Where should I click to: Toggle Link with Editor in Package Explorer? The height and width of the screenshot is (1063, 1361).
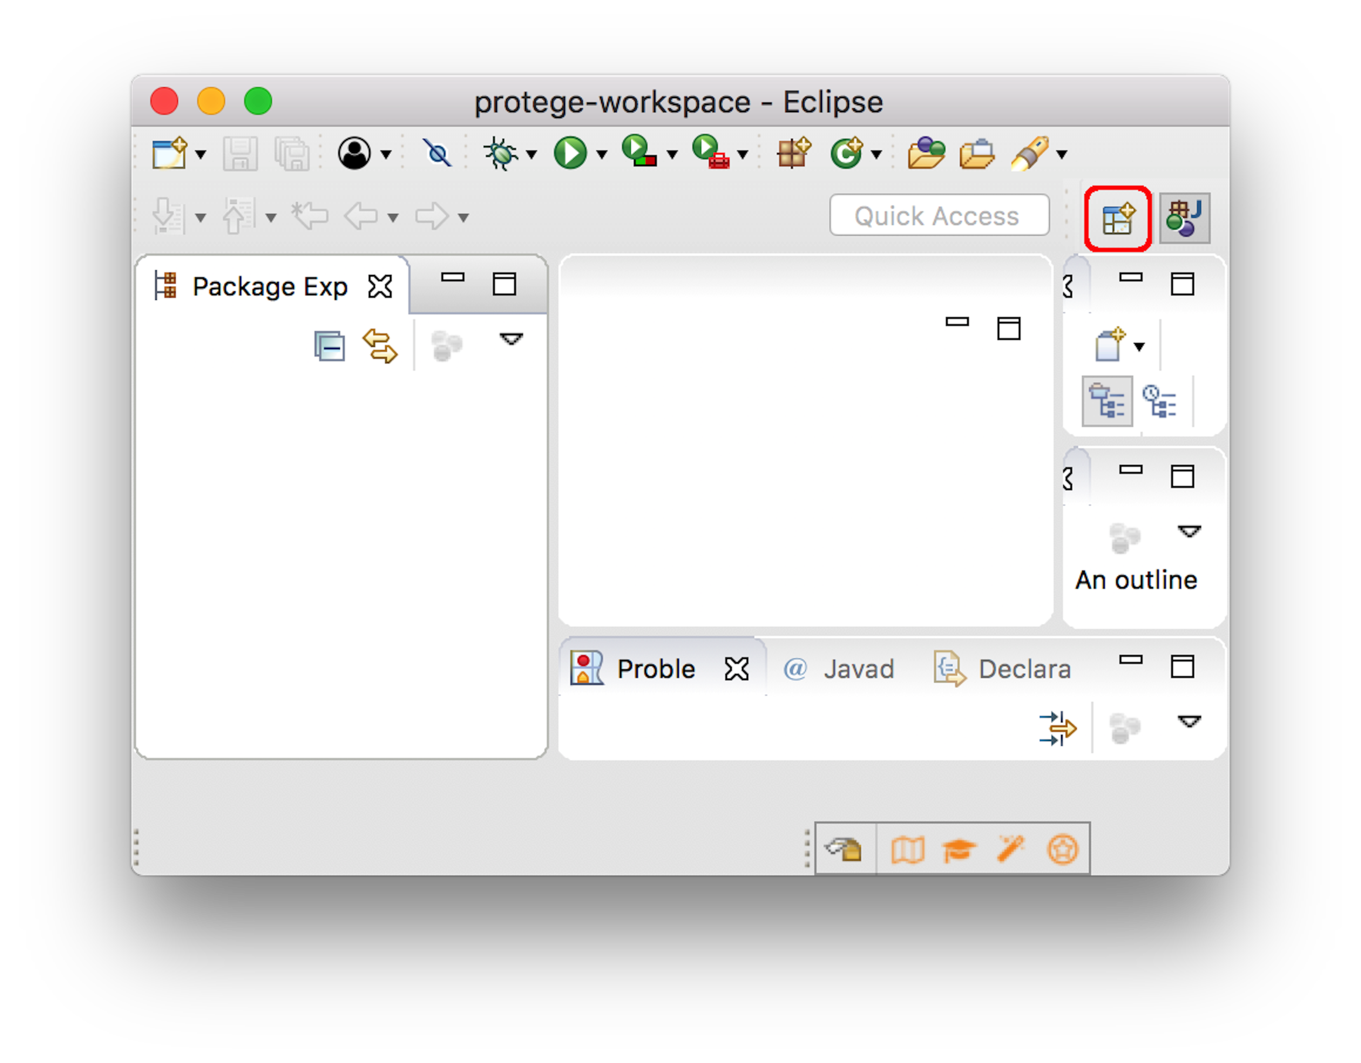(380, 347)
